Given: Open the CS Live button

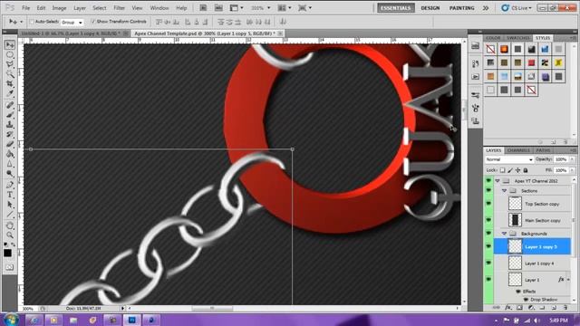Looking at the screenshot, I should click(517, 8).
